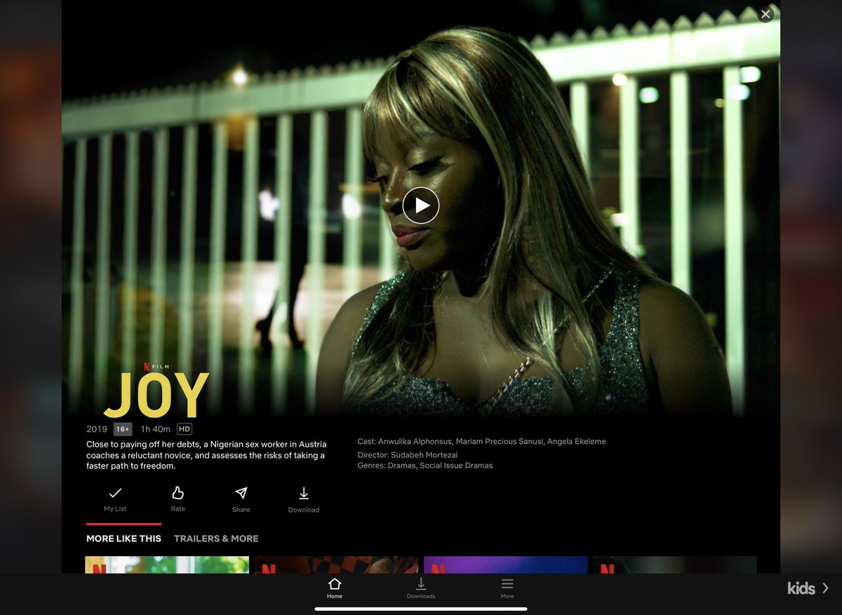Click the JOY title logo
842x615 pixels.
click(156, 396)
